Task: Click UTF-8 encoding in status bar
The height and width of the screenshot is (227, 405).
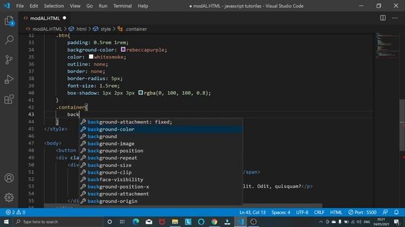Action: tap(302, 212)
